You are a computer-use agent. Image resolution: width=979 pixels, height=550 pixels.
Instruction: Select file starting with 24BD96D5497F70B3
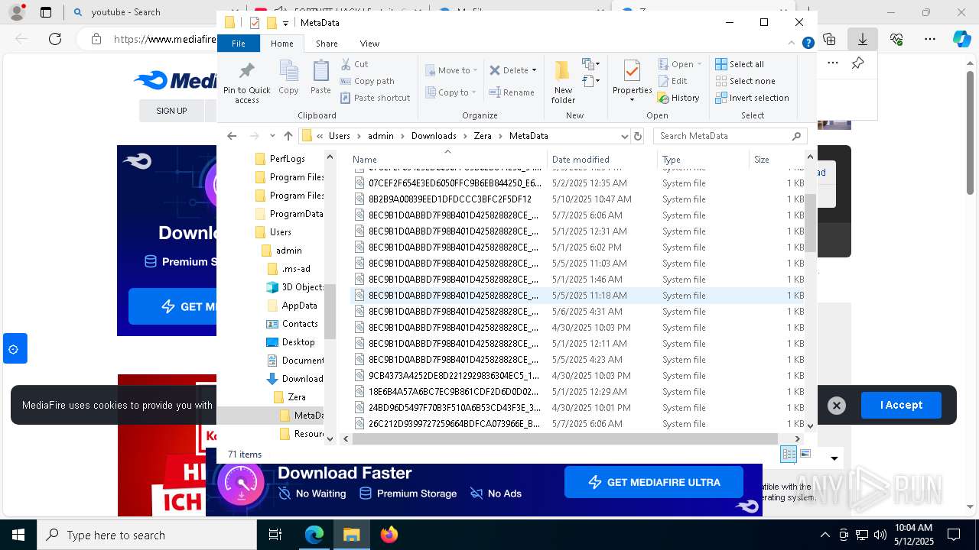tap(454, 408)
